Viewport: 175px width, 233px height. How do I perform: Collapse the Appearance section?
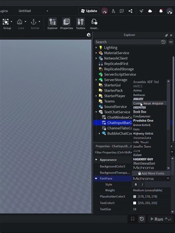point(96,160)
